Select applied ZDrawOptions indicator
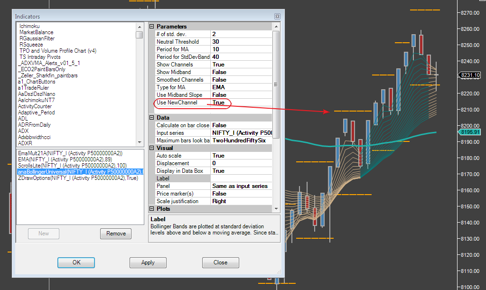Viewport: 486px width, 290px height. 78,178
